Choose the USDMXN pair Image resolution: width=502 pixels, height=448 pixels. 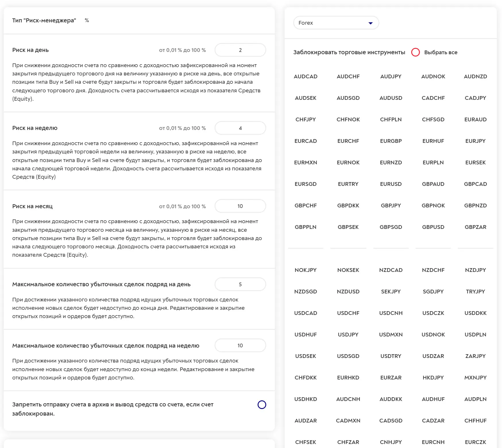tap(391, 334)
